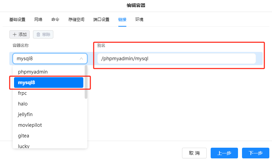The height and width of the screenshot is (164, 272).
Task: Choose moviepilot from the dropdown list
Action: [x=30, y=125]
